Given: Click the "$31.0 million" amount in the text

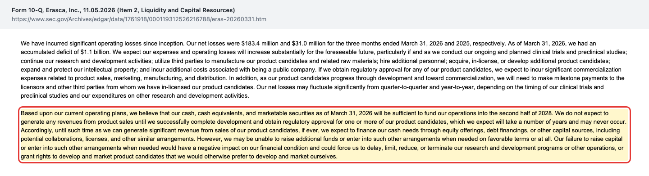Looking at the screenshot, I should tap(312, 44).
